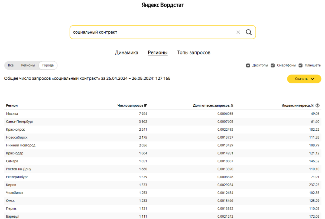Click the interest index value 71,91

316,177
